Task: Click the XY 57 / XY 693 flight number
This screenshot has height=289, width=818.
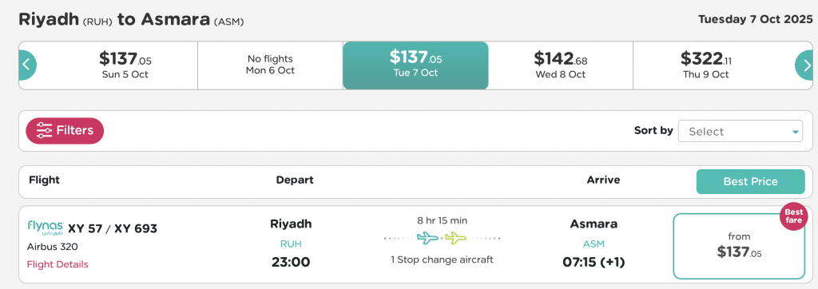Action: (113, 228)
